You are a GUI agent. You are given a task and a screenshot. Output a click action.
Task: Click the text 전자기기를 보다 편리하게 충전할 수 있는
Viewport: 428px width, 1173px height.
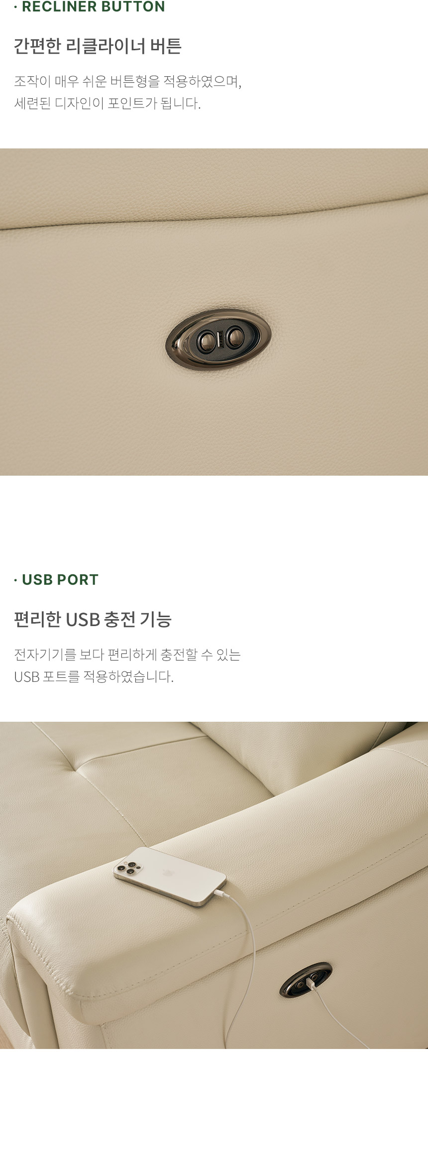point(127,654)
